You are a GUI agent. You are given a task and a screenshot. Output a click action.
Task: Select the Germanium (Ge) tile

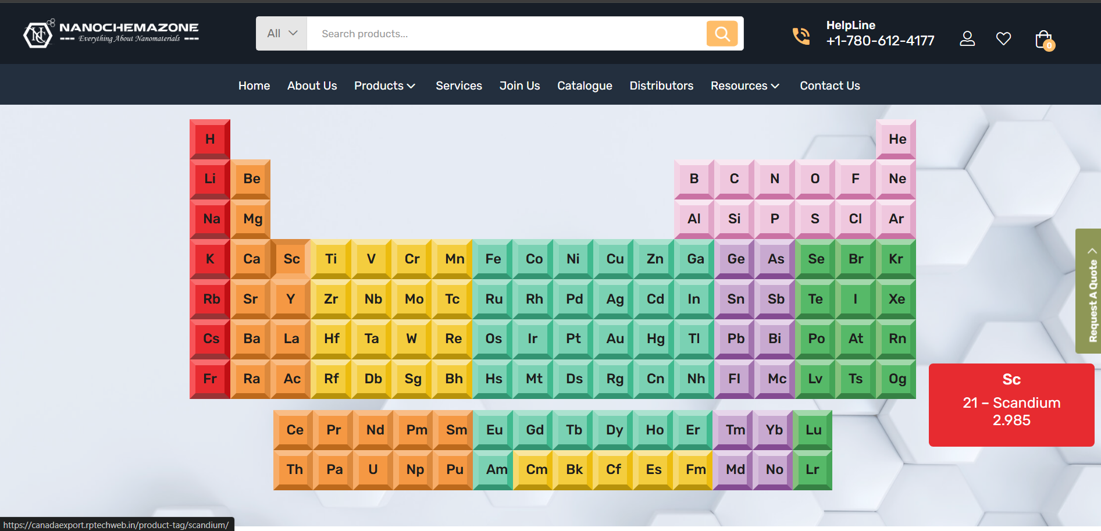(735, 259)
